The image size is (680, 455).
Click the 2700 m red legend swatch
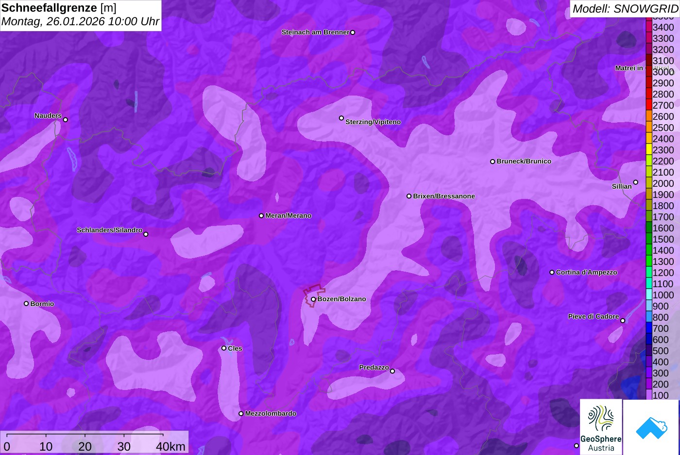[649, 105]
